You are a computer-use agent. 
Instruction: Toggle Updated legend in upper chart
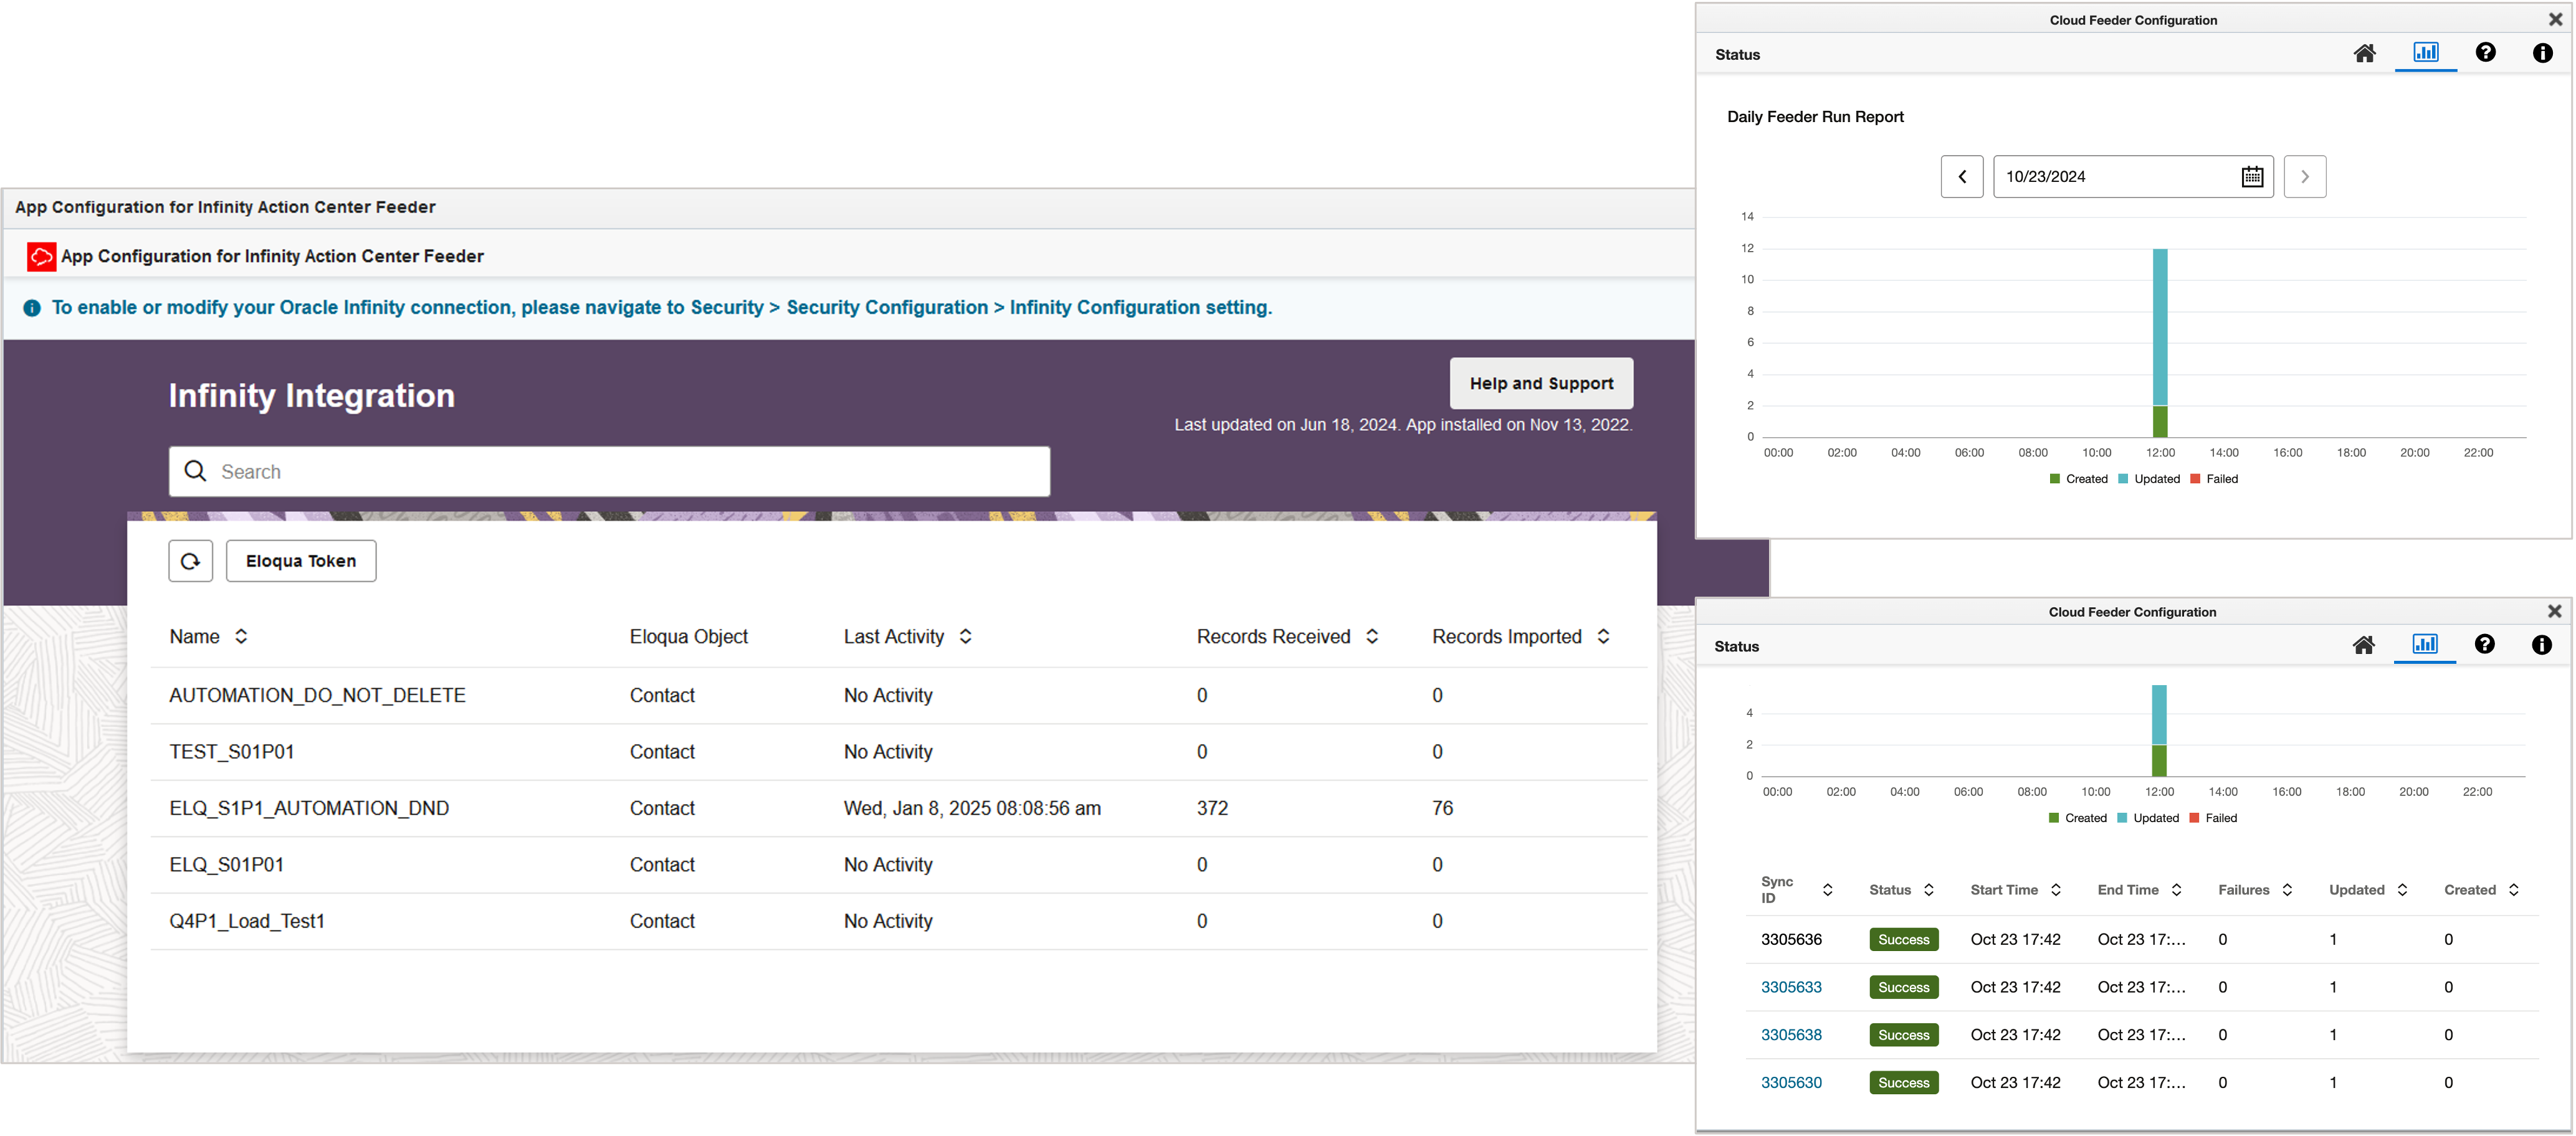[2149, 480]
